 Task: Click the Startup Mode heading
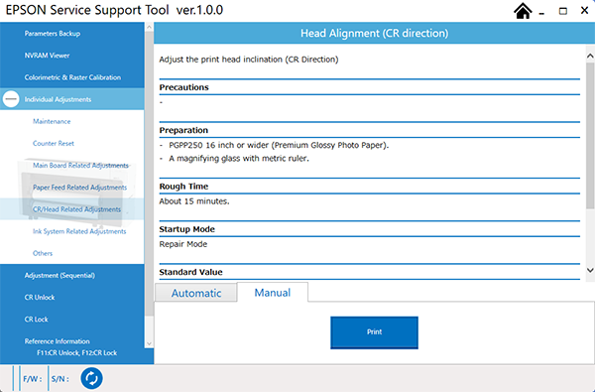pos(187,229)
